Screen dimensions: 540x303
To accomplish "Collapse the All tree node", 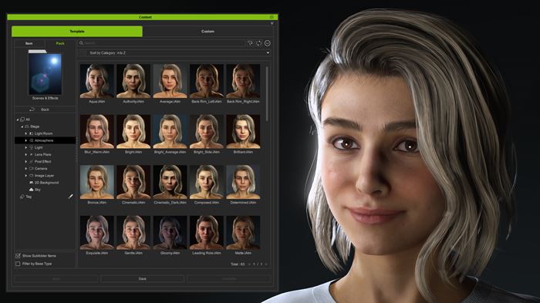I will [18, 120].
